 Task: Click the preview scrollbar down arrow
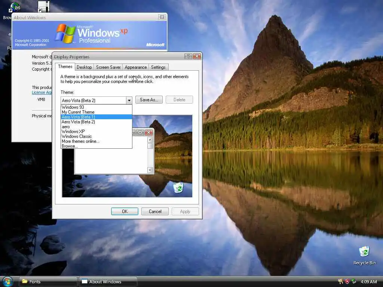[150, 170]
